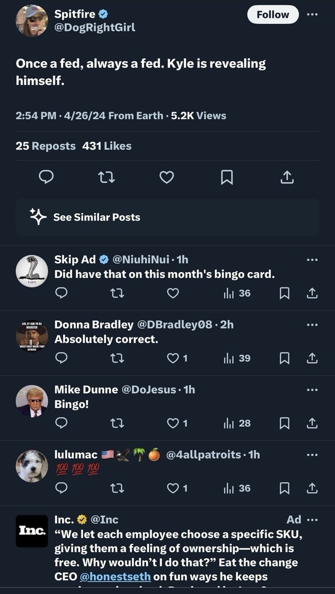This screenshot has height=594, width=335.
Task: Repost Spitfire's main post
Action: [106, 177]
